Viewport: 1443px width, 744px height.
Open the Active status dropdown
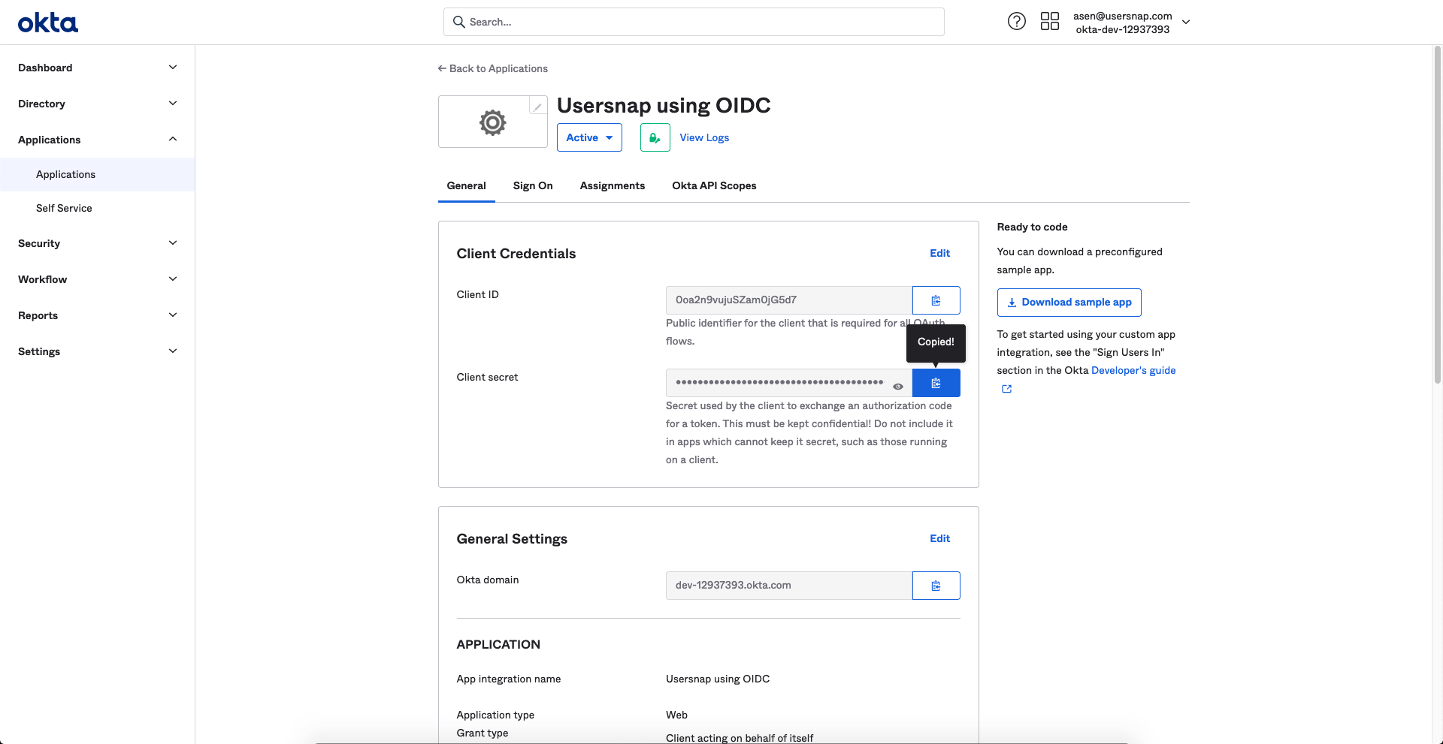pyautogui.click(x=589, y=137)
